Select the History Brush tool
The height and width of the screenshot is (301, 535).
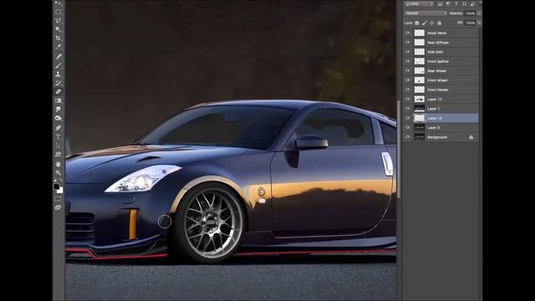pyautogui.click(x=59, y=83)
